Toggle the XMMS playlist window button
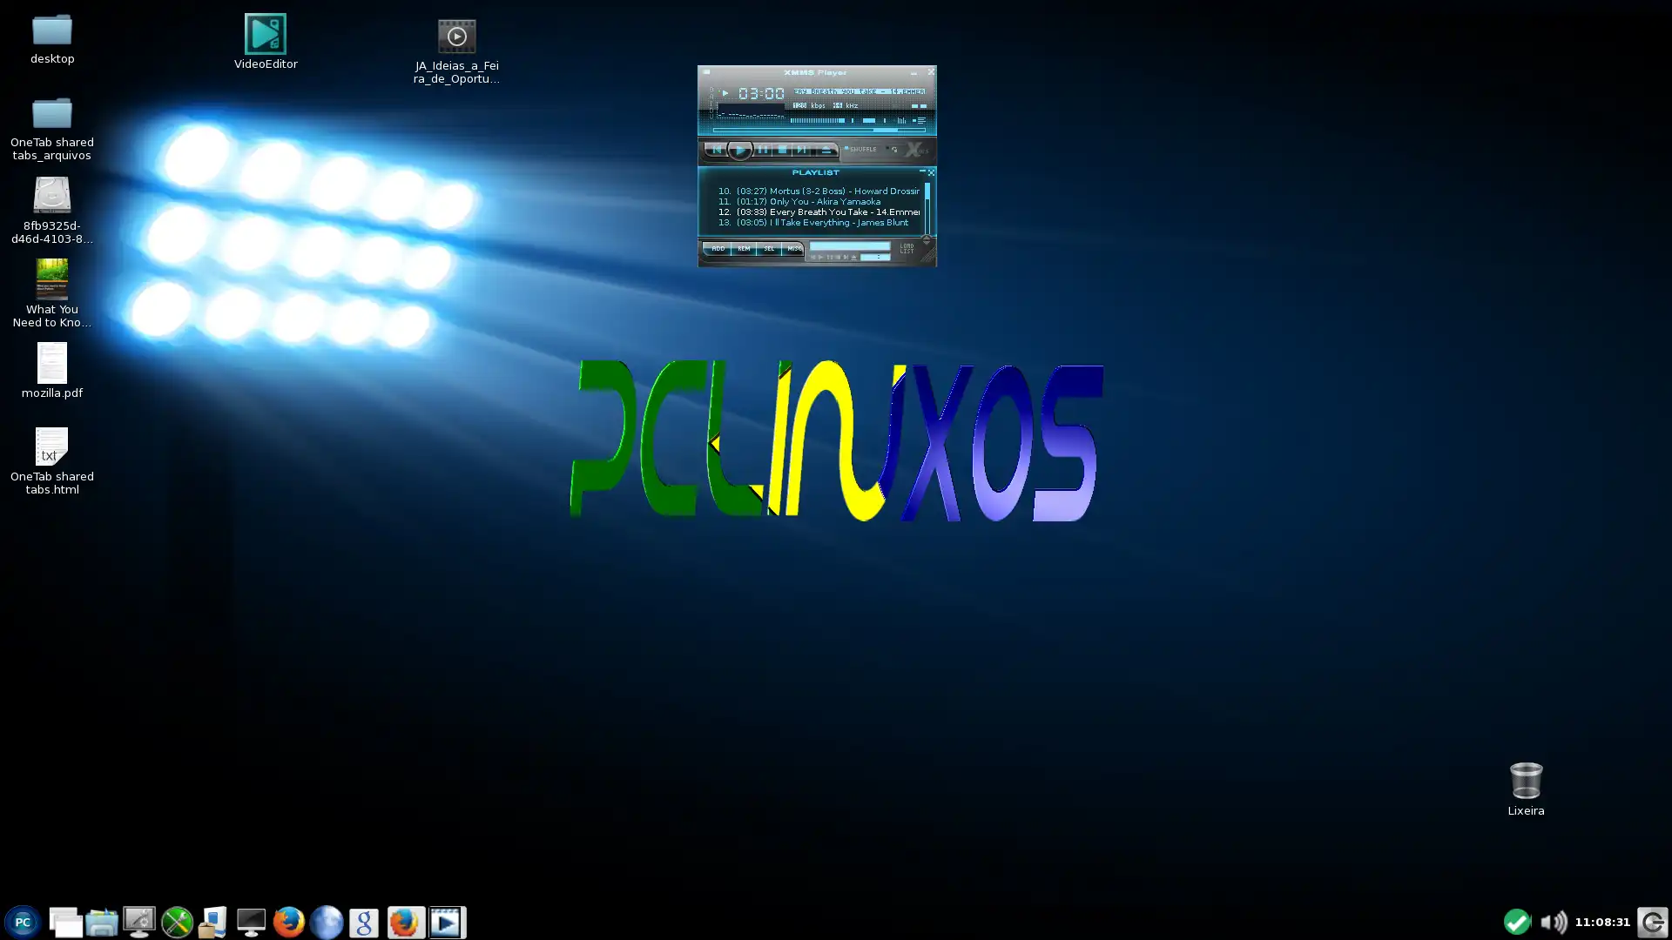 pos(920,120)
